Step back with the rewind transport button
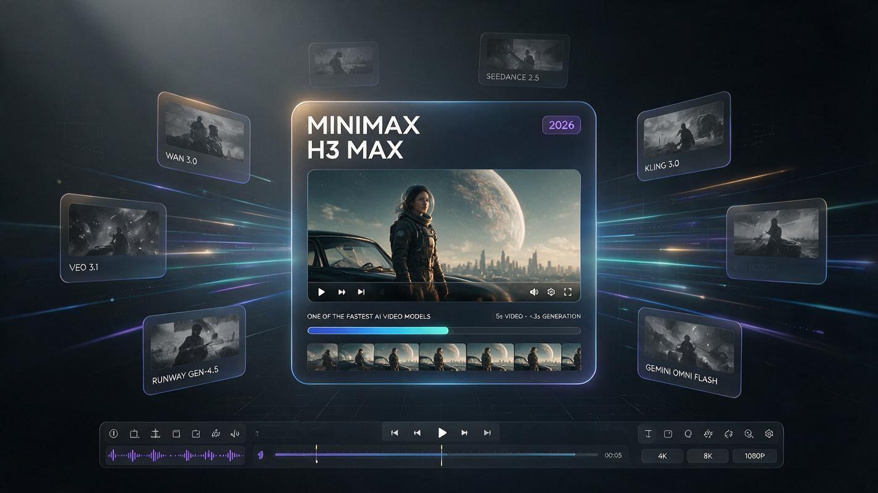The height and width of the screenshot is (493, 878). [417, 433]
